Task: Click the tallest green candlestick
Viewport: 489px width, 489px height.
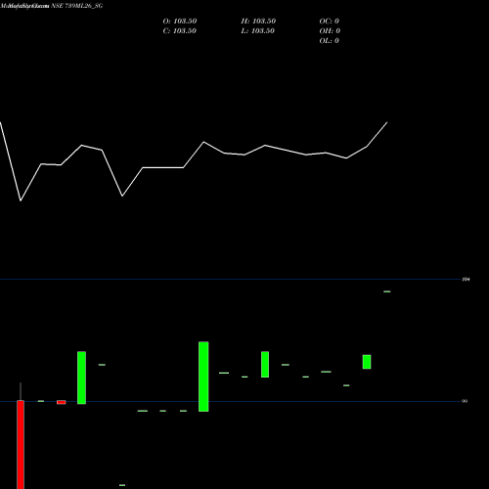Action: click(x=203, y=377)
